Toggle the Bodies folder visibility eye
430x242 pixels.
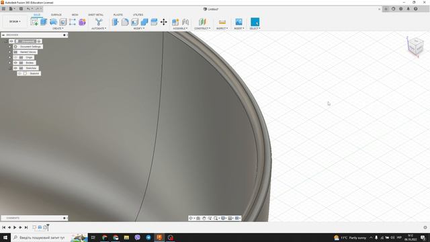pos(15,63)
